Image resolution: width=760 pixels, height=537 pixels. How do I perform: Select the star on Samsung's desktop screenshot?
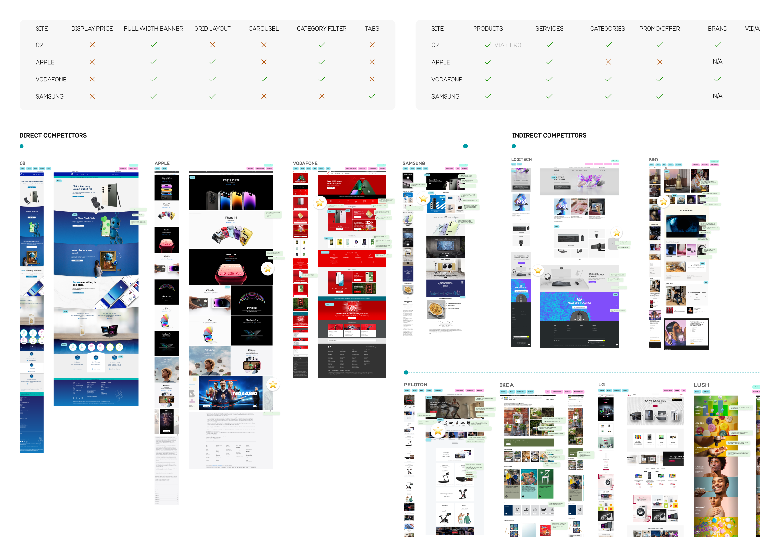(x=423, y=198)
